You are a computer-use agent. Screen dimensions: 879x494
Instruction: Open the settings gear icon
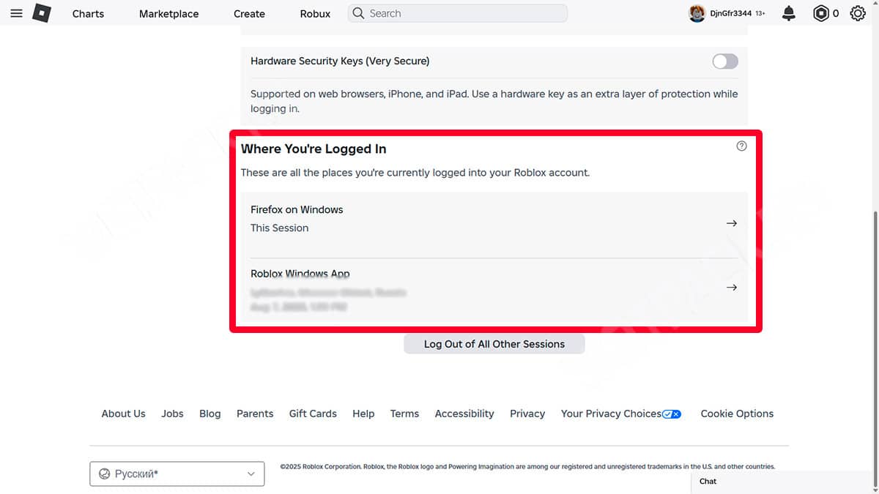tap(858, 13)
